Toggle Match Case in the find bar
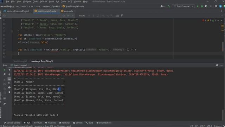The width and height of the screenshot is (225, 127). pyautogui.click(x=64, y=16)
